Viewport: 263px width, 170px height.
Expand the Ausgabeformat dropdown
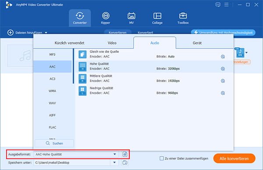tap(114, 154)
